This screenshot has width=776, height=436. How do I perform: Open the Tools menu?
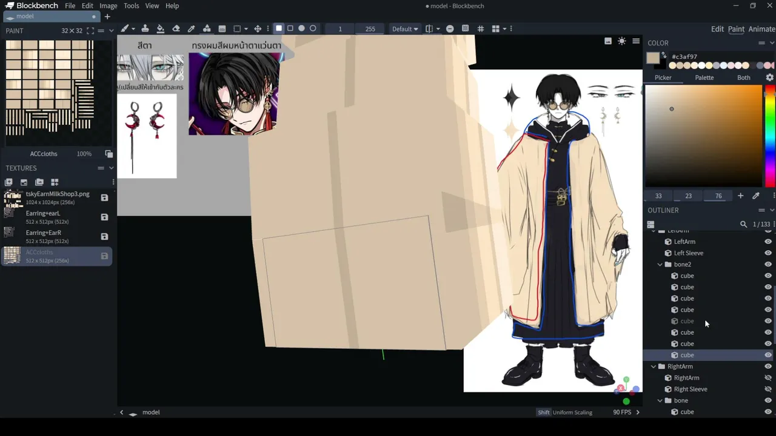132,5
